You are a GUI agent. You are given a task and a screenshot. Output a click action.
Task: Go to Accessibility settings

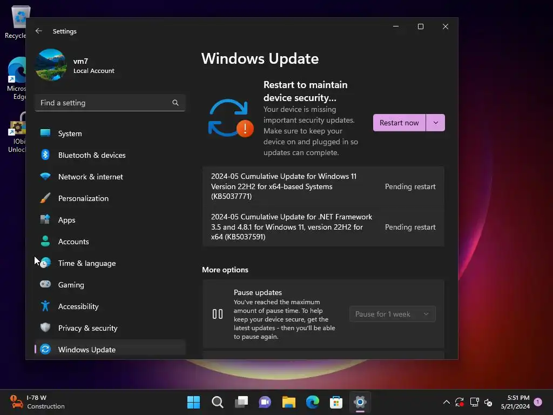pyautogui.click(x=110, y=306)
